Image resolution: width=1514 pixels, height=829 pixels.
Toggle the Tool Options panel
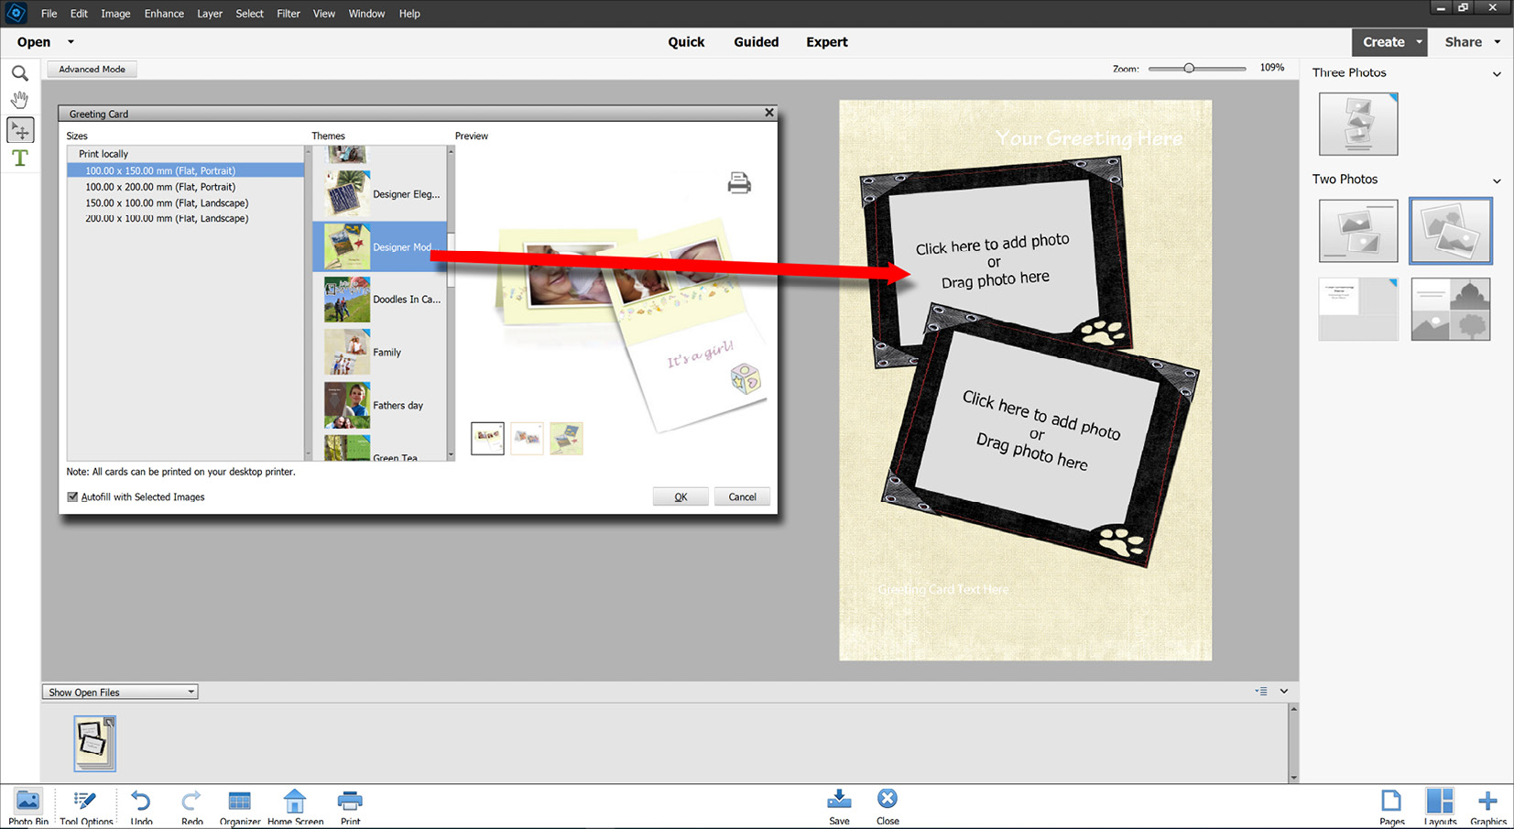[x=86, y=808]
